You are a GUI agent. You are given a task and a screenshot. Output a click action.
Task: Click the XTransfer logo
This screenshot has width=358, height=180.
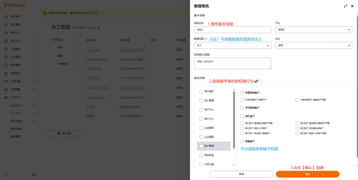pos(15,5)
